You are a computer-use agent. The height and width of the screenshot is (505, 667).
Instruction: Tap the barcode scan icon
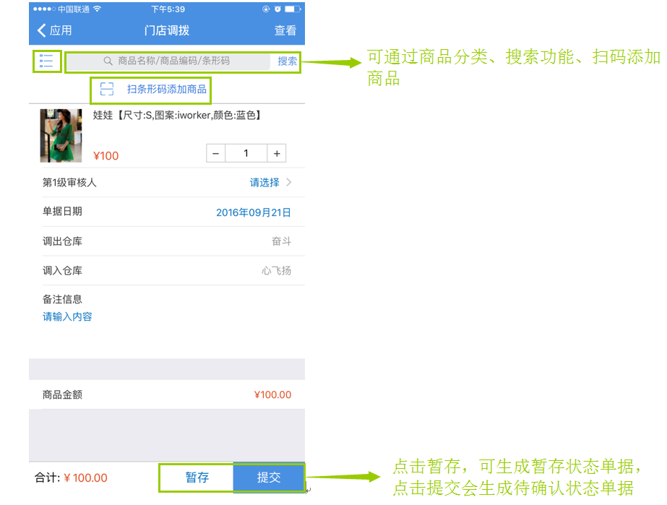pos(107,90)
